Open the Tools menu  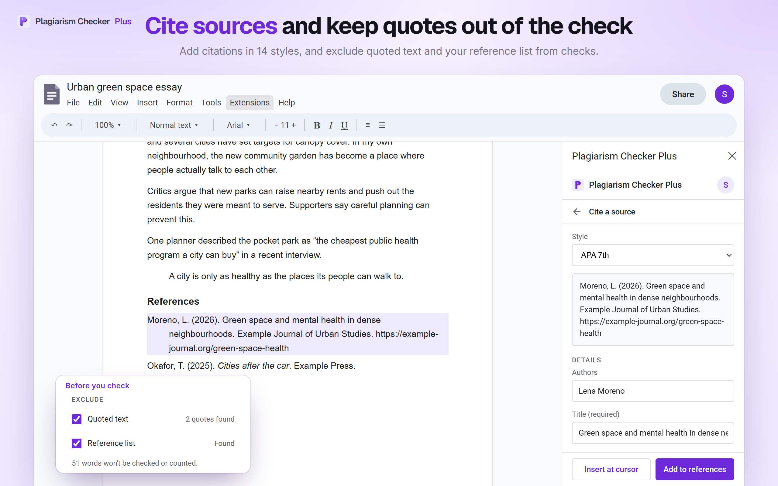point(211,103)
